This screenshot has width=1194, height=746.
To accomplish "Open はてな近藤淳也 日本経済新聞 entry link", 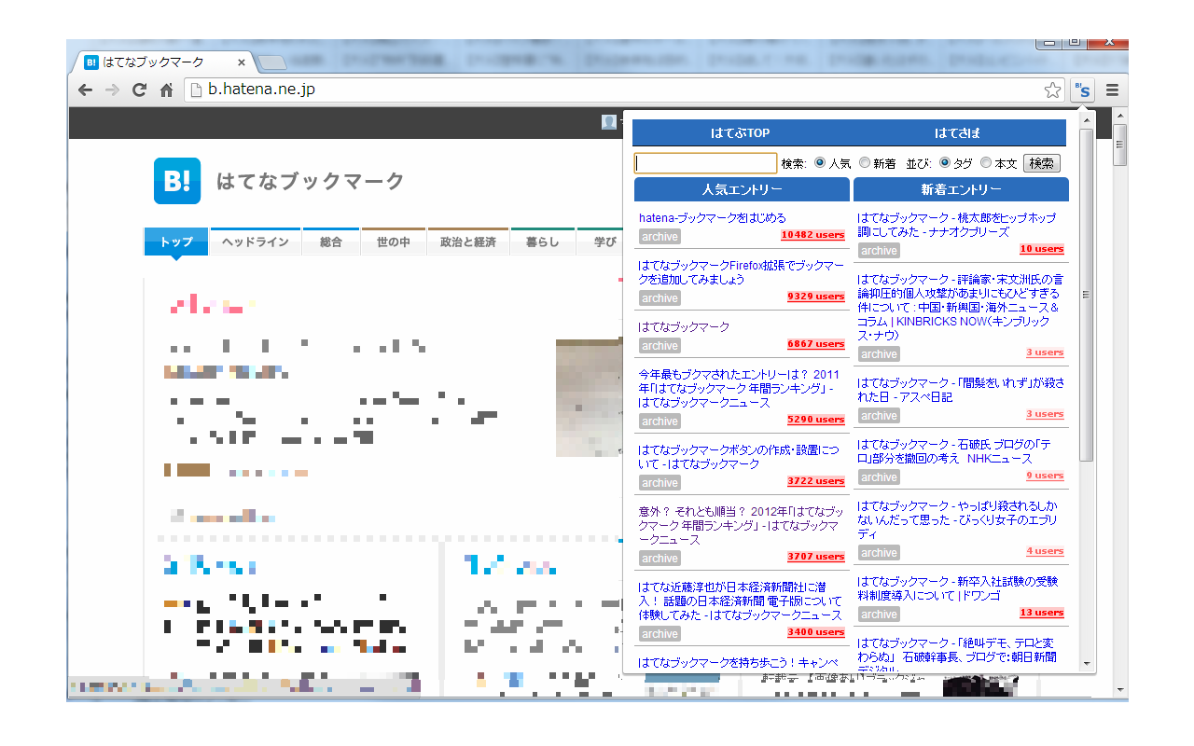I will (740, 601).
